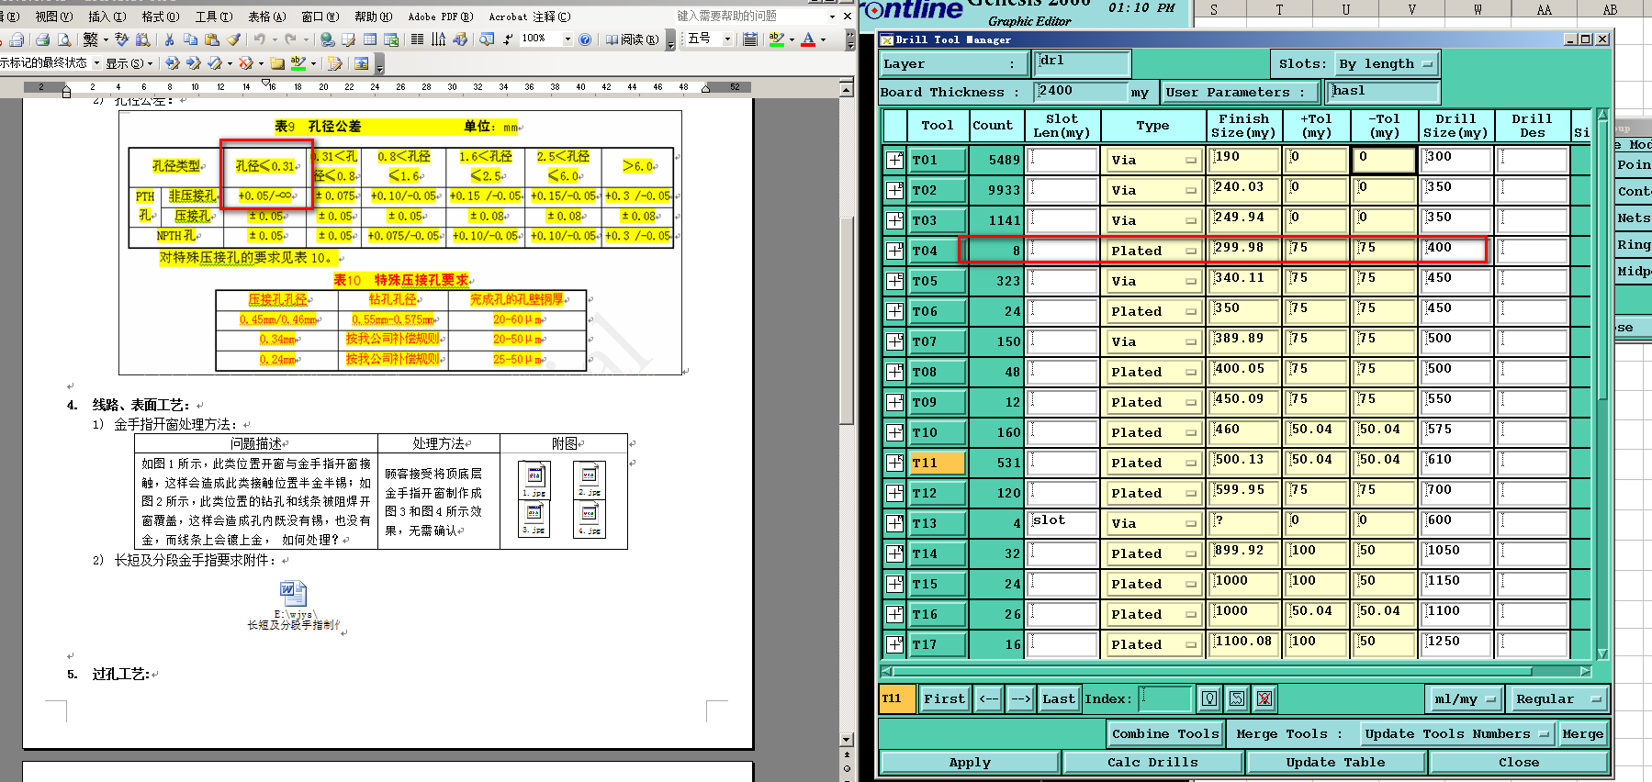Image resolution: width=1652 pixels, height=782 pixels.
Task: Click the Last navigation button
Action: click(x=1058, y=698)
